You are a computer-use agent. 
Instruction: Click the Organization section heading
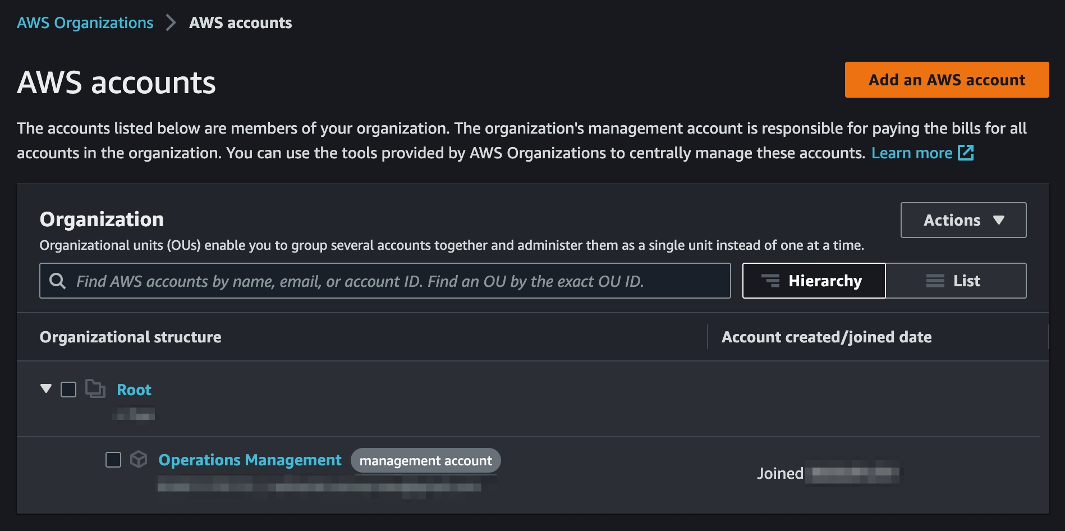pos(102,219)
